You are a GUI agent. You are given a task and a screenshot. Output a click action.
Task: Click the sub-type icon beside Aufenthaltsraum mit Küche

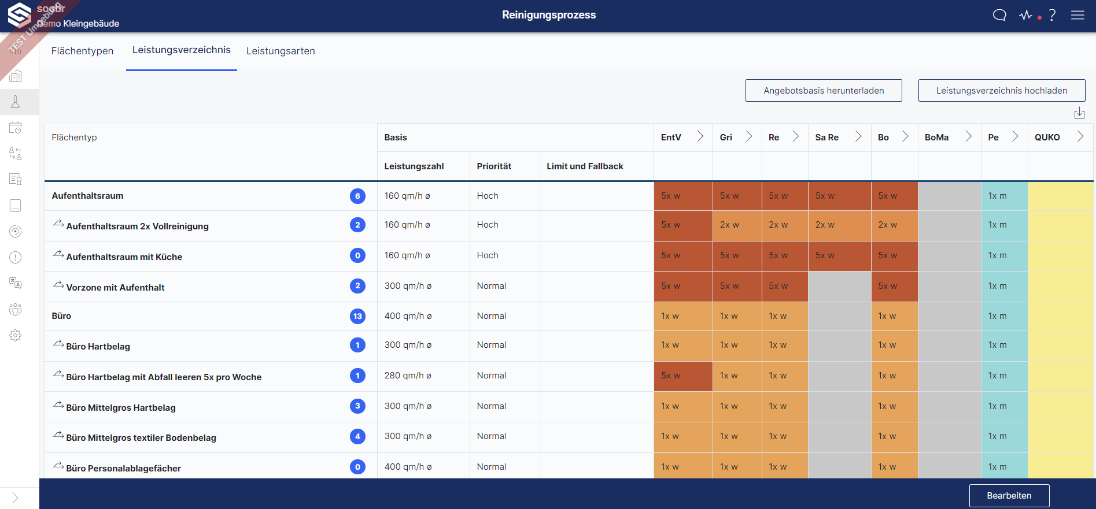tap(58, 254)
